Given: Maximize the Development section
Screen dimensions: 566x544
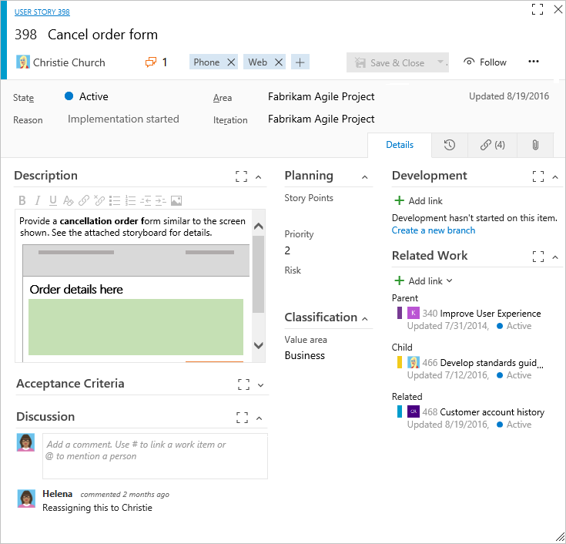Looking at the screenshot, I should (538, 176).
